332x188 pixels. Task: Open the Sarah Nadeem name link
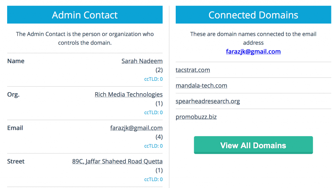click(142, 61)
